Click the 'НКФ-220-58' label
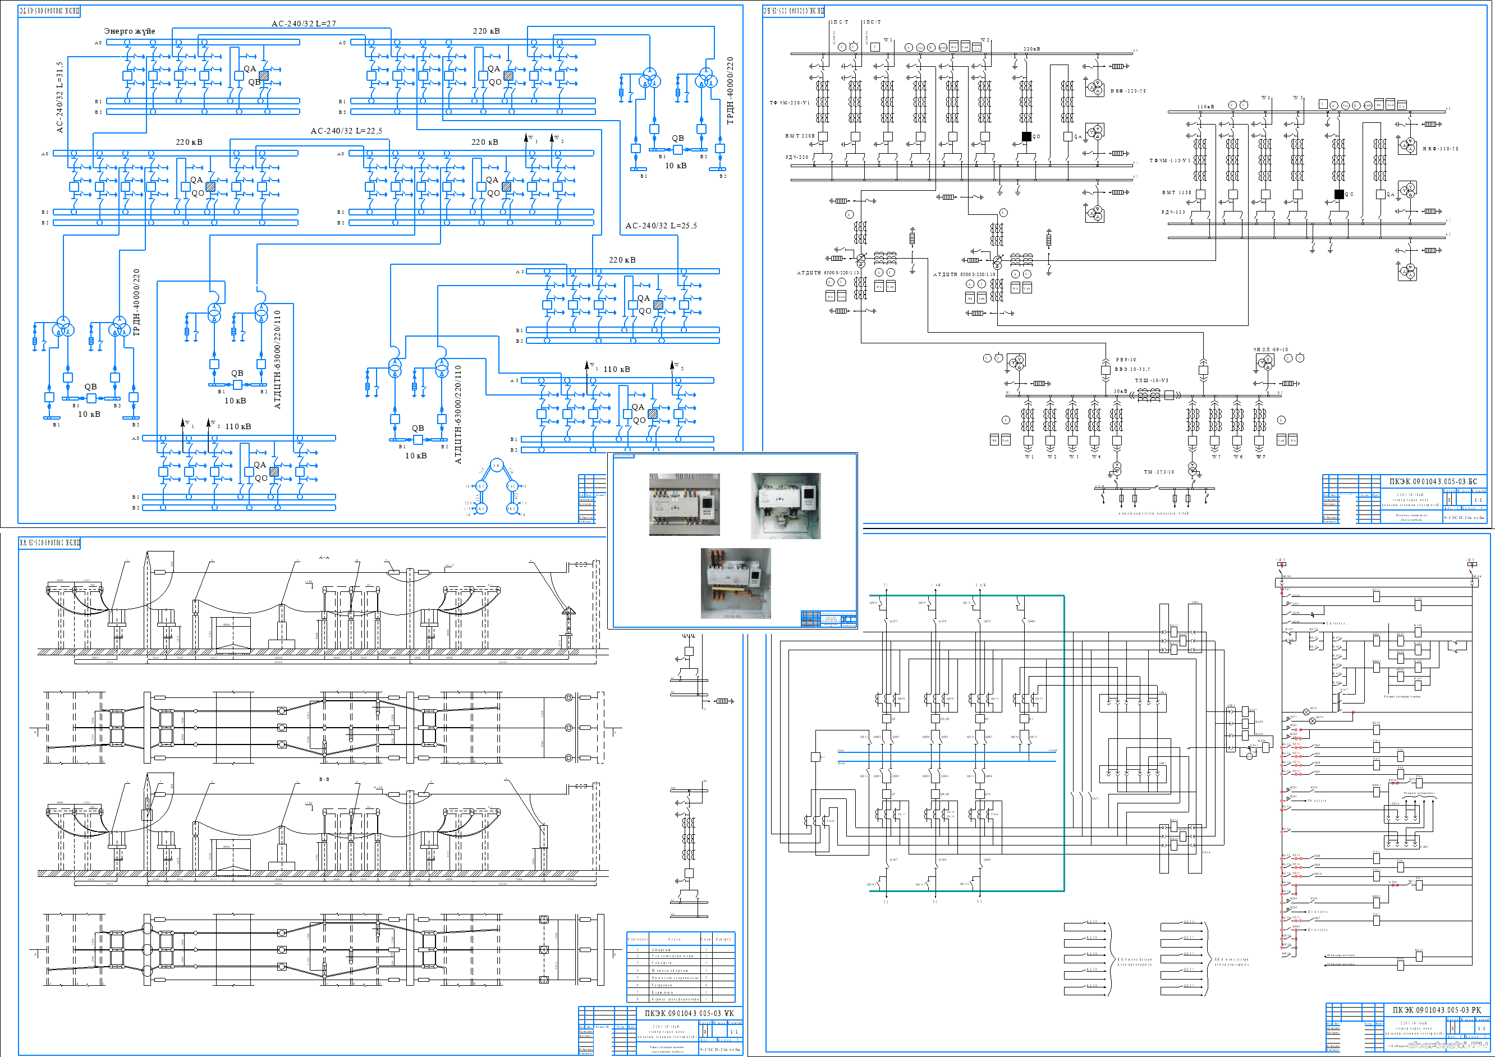The height and width of the screenshot is (1057, 1495). click(x=1128, y=91)
